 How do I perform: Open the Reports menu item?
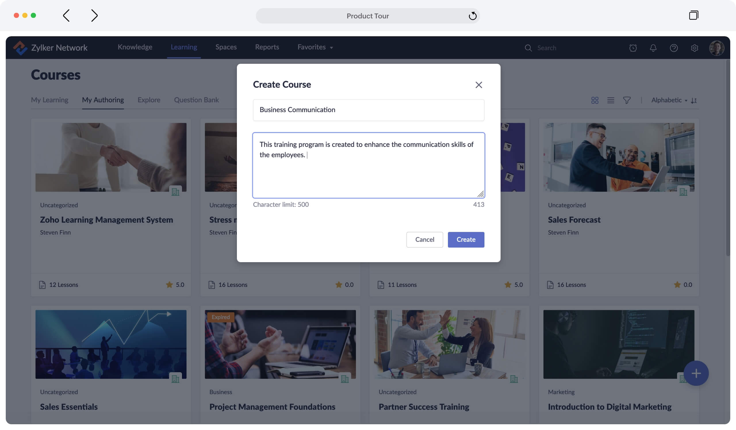coord(267,47)
